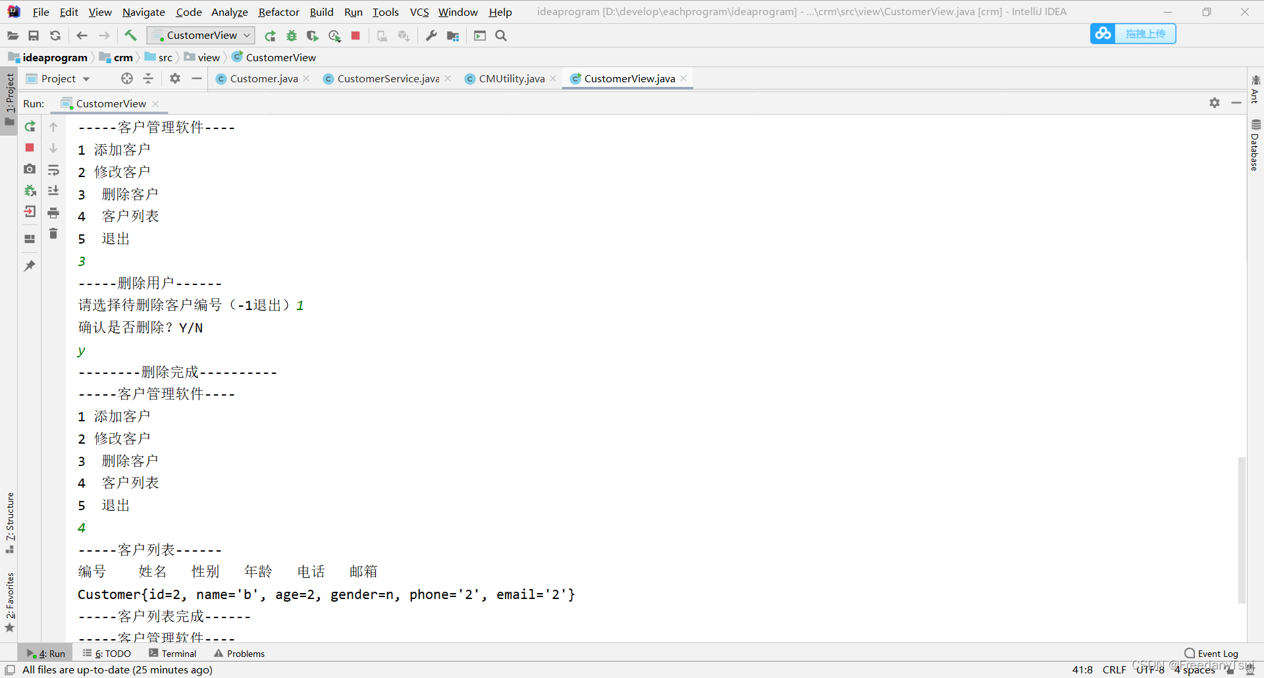The width and height of the screenshot is (1264, 678).
Task: Click the scroll up arrow in Run panel
Action: coord(53,126)
